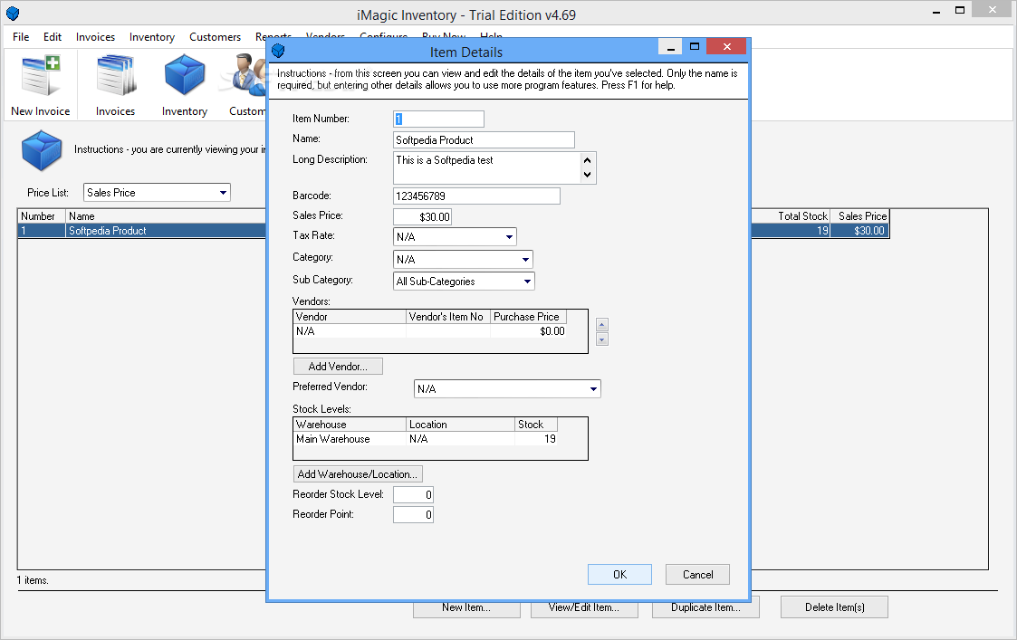Click the Number column header in main list
Screen dimensions: 1017x640
42,216
